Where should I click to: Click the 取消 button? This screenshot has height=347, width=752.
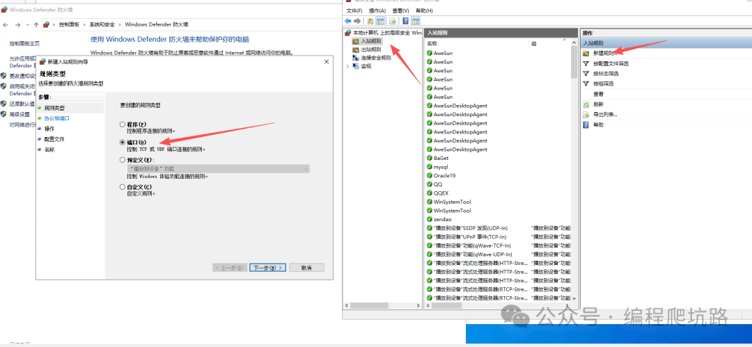point(307,268)
